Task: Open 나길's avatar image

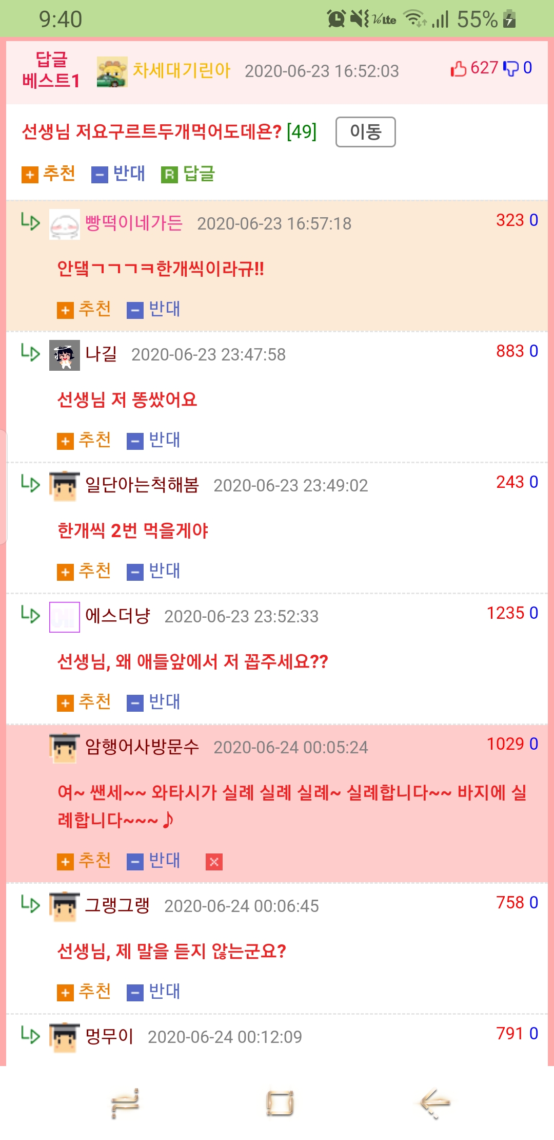Action: point(65,355)
